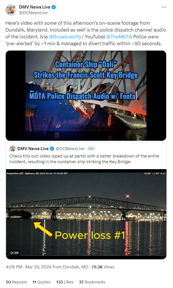Screen dimensions: 173x288
Task: View the 79.3K Views count
Action: pyautogui.click(x=103, y=267)
